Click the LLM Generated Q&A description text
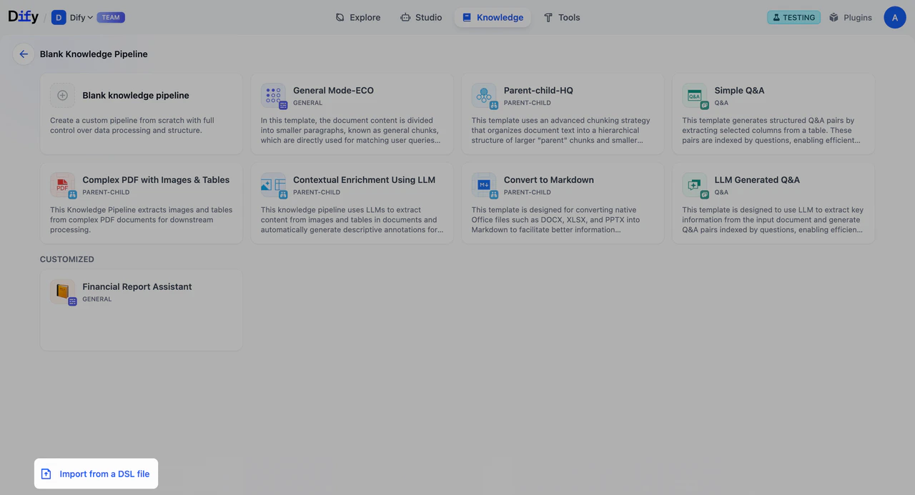 coord(773,220)
